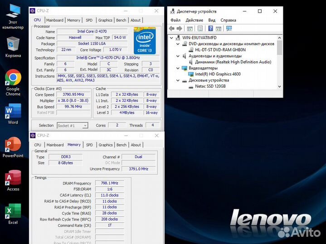
Task: Click the 4 MBytes Level 3 cache value
Action: (x=127, y=113)
